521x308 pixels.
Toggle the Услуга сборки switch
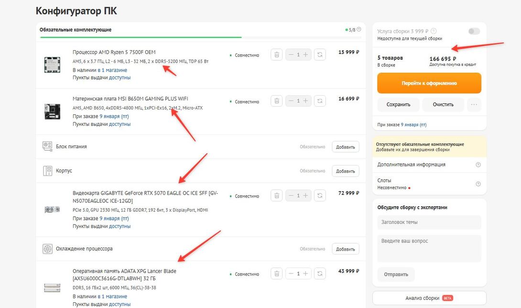(x=474, y=31)
